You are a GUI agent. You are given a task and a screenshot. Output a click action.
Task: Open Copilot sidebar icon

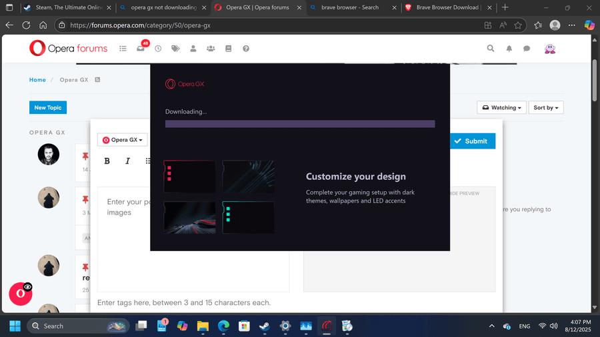(589, 25)
